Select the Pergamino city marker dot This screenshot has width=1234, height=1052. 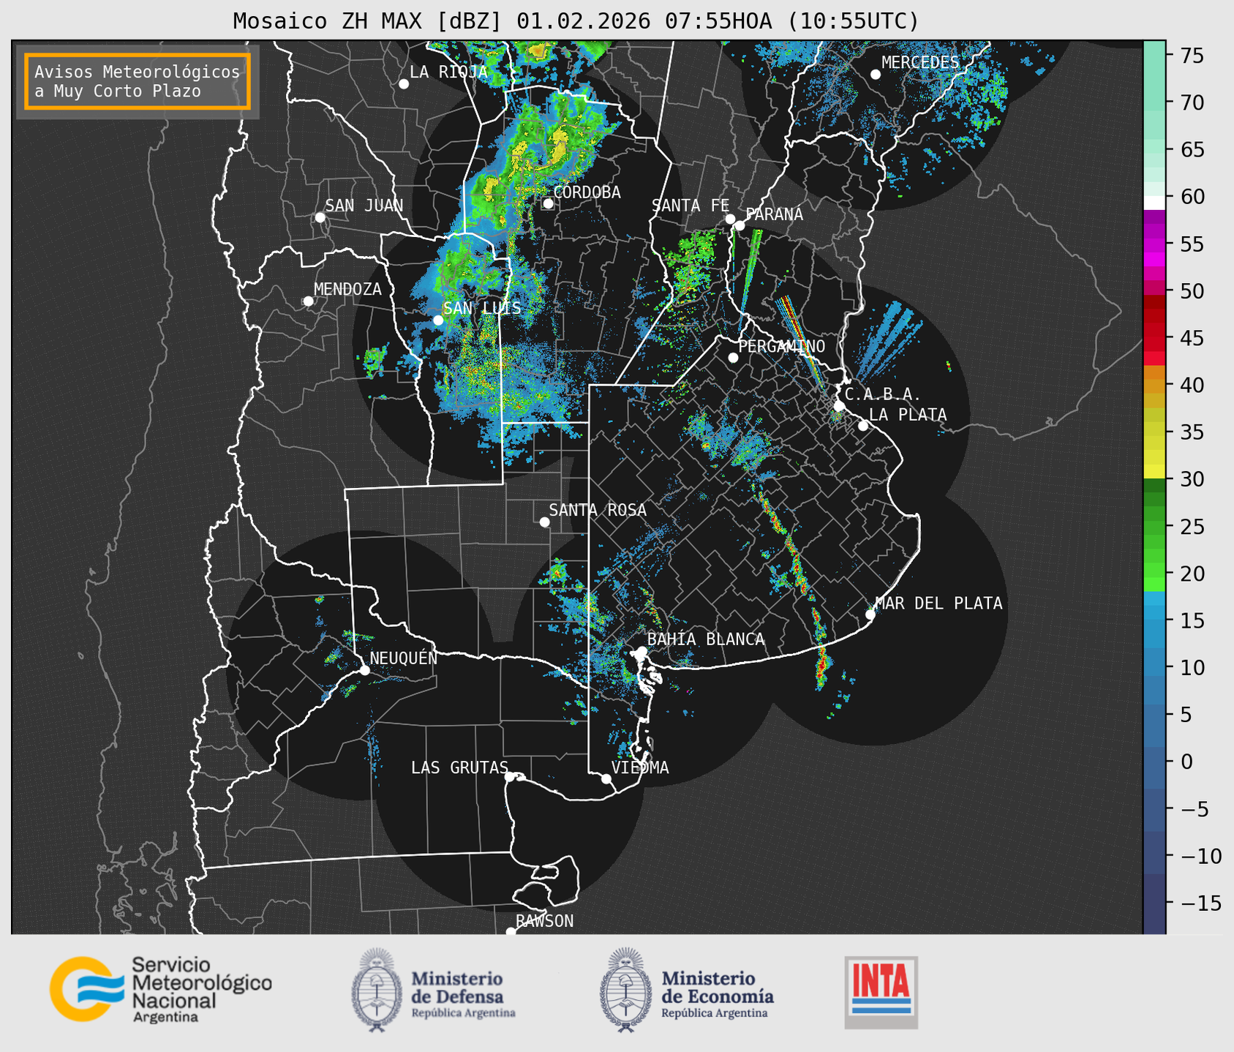click(733, 358)
